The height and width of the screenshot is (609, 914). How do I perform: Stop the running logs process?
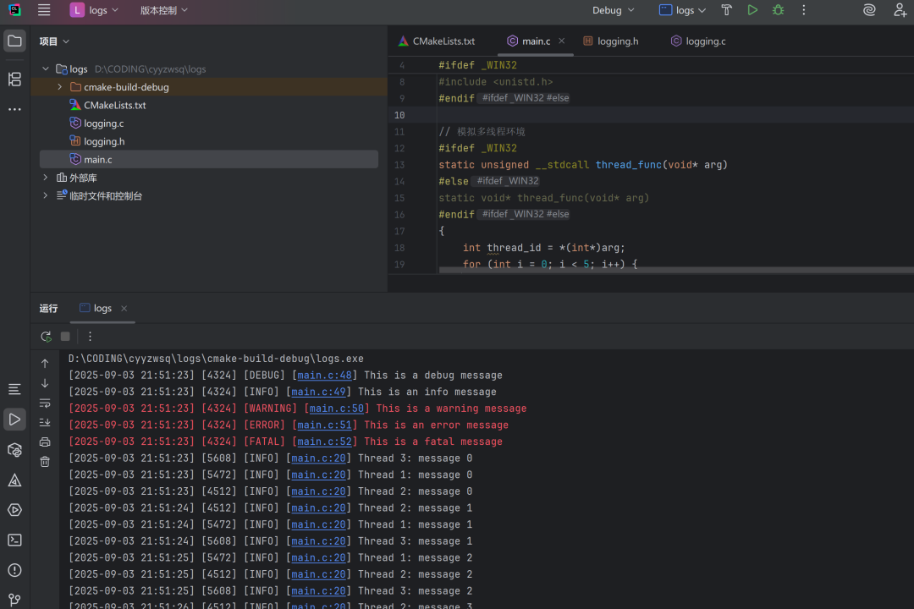[65, 337]
